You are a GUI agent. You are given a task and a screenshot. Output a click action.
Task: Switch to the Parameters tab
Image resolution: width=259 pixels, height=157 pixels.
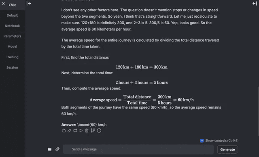12,36
